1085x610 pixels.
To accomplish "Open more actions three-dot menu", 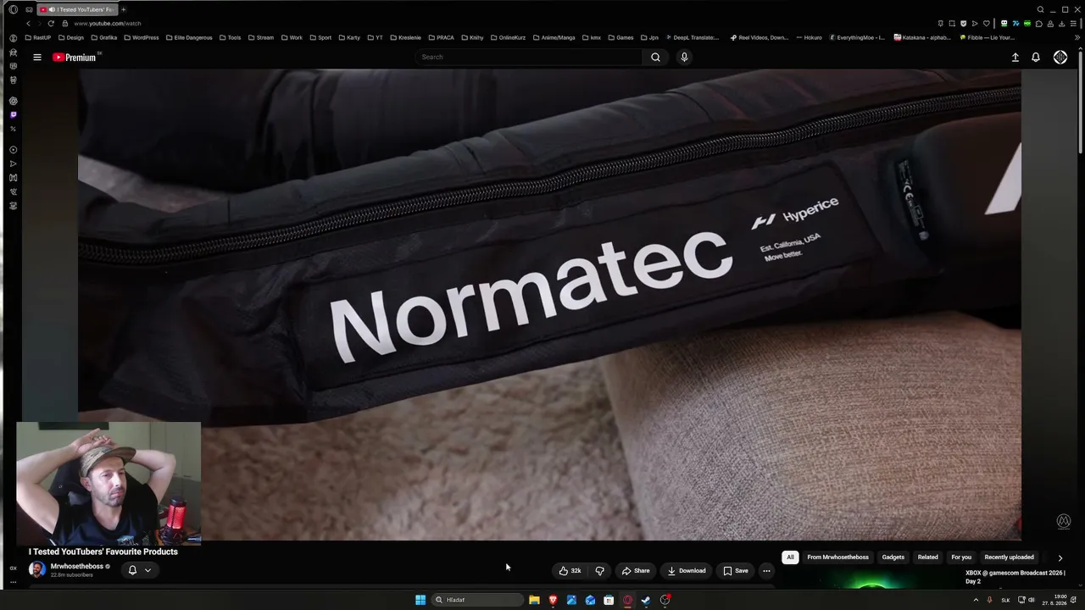I will [766, 571].
